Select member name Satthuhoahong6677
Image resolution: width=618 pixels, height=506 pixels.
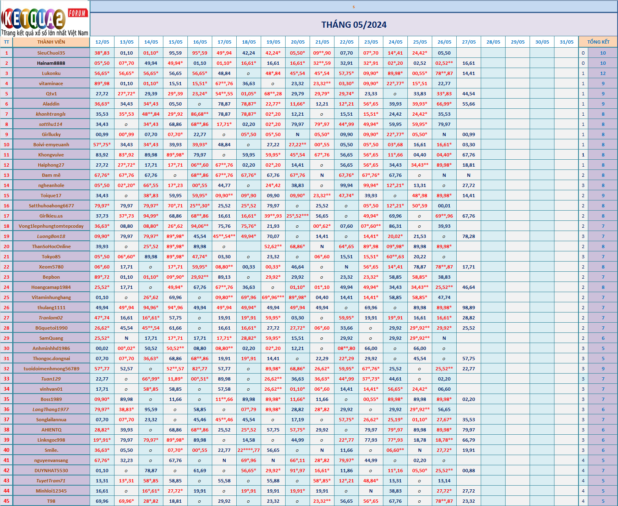click(51, 206)
